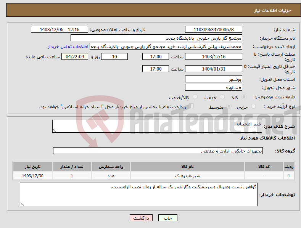
Task: Click the general description box شیر اطمینان
Action: pos(157,126)
